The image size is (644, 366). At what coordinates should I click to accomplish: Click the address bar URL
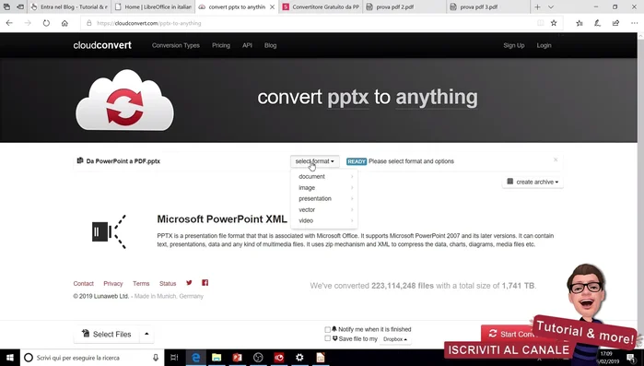[149, 23]
